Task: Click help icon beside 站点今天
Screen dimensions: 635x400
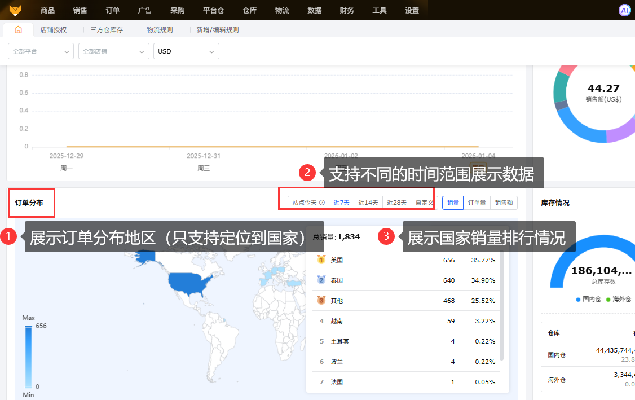Action: coord(322,203)
